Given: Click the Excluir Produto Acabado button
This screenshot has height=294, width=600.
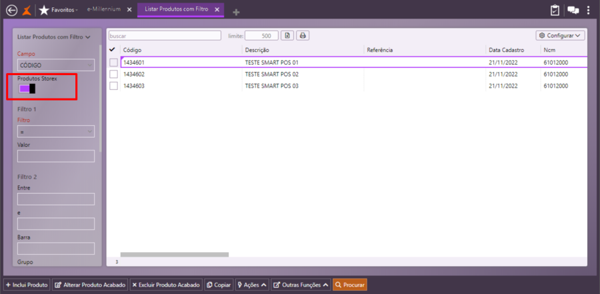Looking at the screenshot, I should click(x=166, y=285).
